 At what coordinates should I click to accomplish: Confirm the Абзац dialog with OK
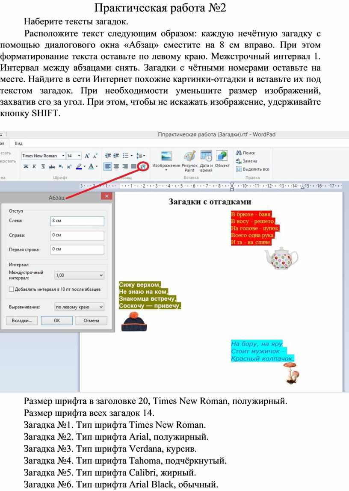[x=56, y=321]
